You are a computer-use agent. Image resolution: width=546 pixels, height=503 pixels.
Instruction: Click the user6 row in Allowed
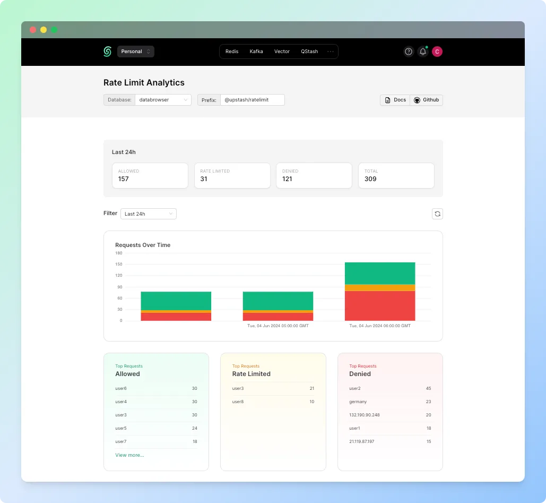point(157,388)
